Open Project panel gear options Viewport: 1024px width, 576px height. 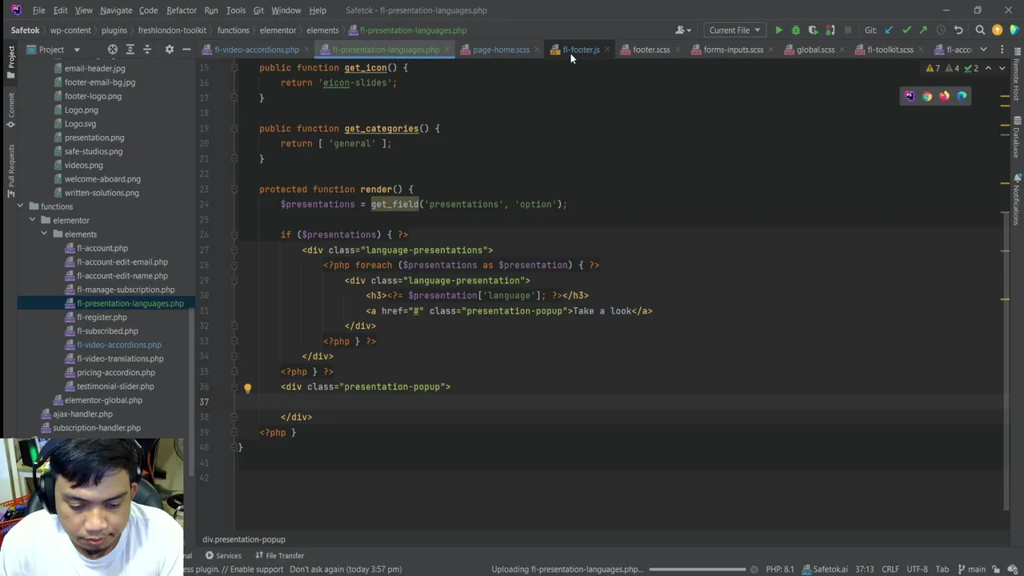pyautogui.click(x=169, y=50)
